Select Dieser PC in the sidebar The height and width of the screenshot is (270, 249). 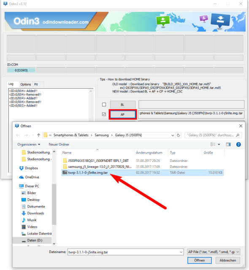tap(29, 186)
